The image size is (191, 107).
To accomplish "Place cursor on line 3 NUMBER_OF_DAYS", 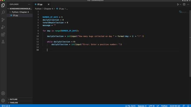I will (x=50, y=17).
